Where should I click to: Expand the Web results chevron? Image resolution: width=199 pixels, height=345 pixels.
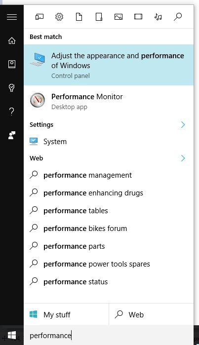coord(183,158)
